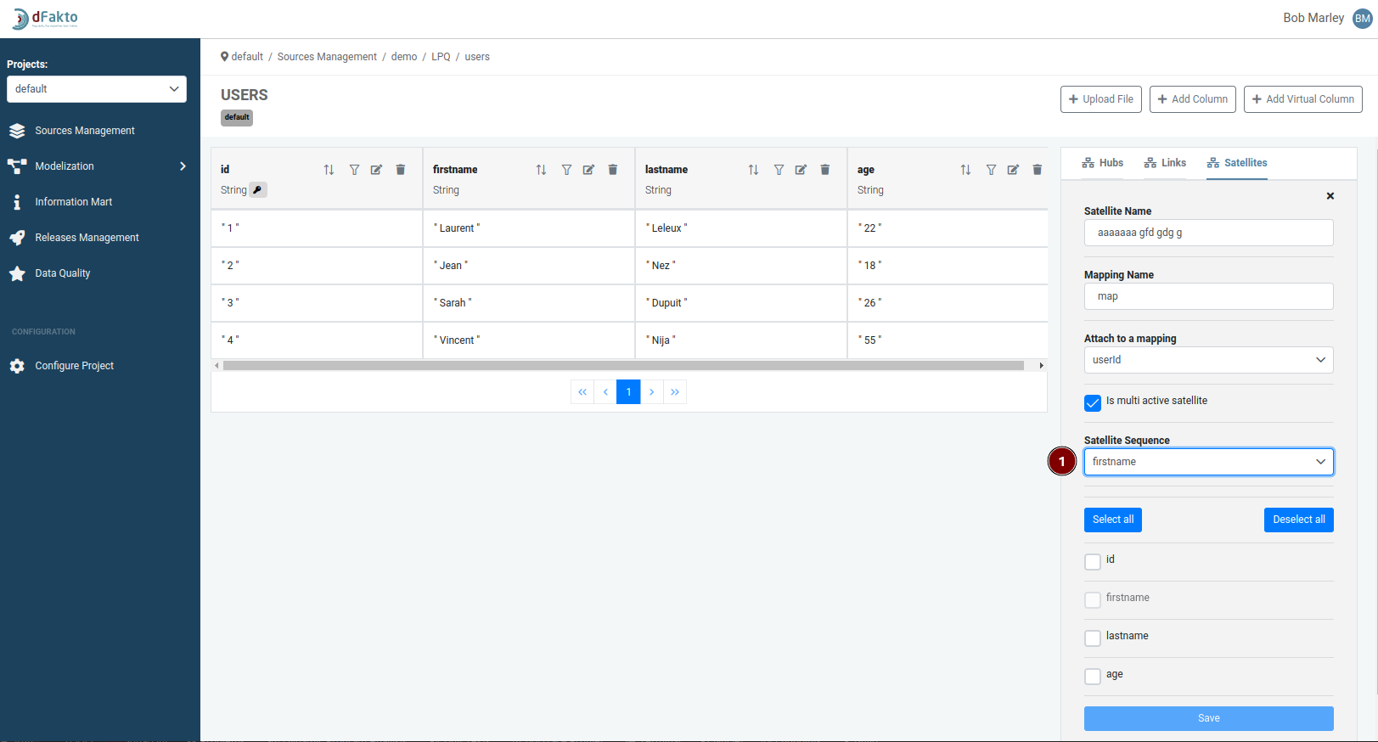The image size is (1378, 742).
Task: Sort the firstname column
Action: [x=541, y=170]
